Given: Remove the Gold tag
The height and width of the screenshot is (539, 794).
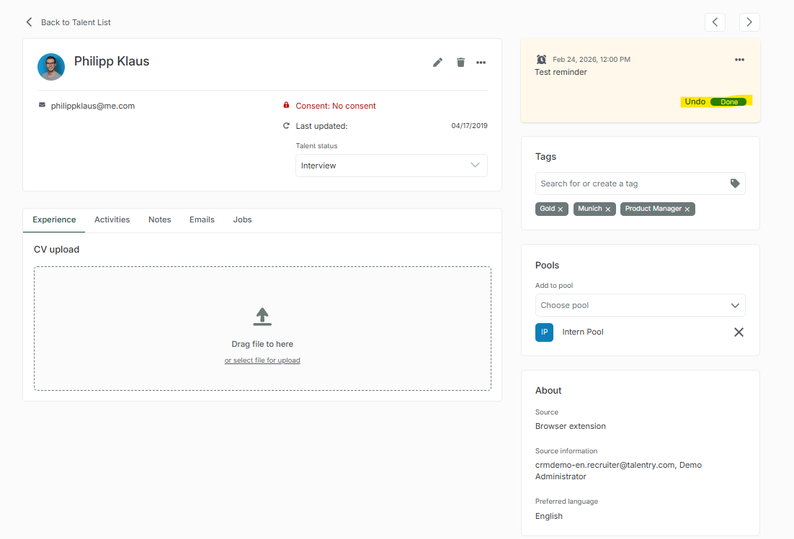Looking at the screenshot, I should click(561, 209).
